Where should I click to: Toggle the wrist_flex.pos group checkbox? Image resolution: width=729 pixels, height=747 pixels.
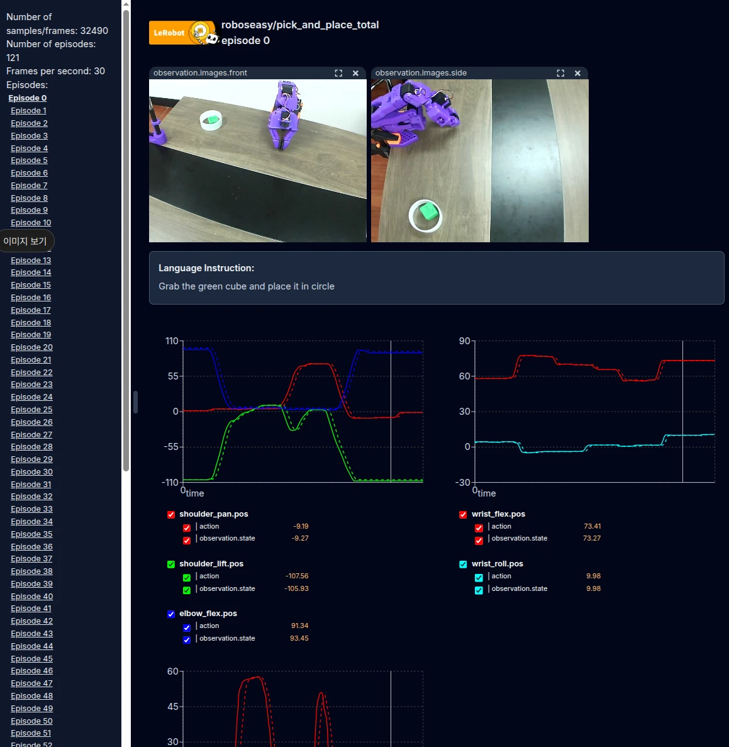coord(463,515)
